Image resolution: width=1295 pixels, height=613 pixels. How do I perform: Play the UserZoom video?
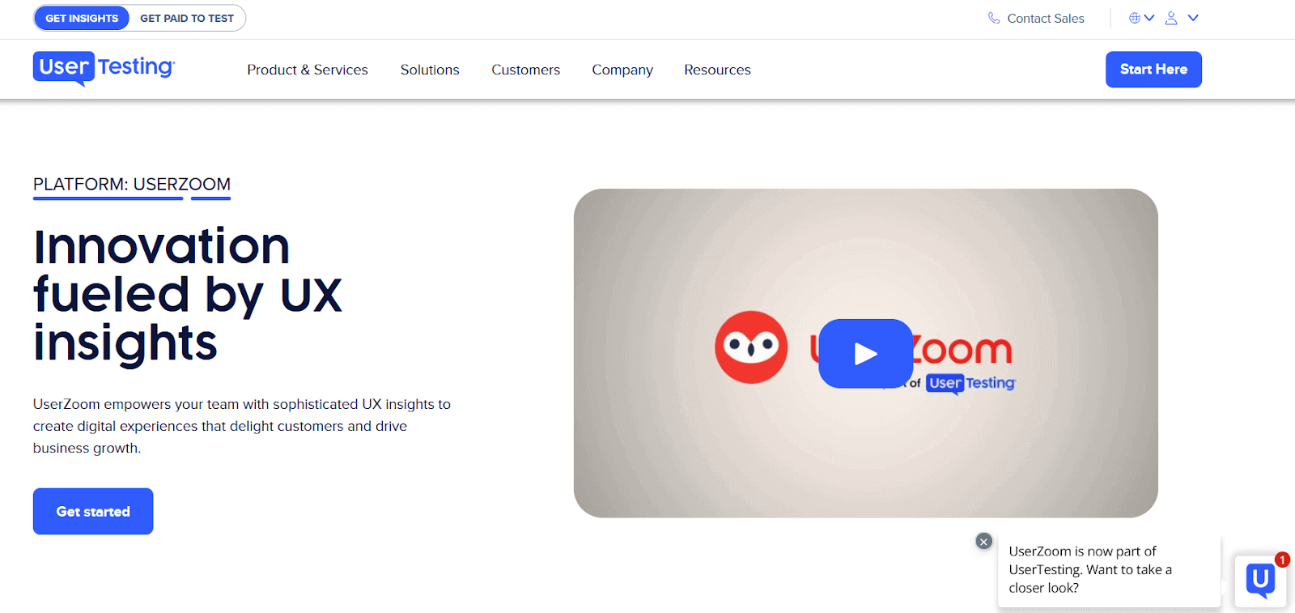865,354
